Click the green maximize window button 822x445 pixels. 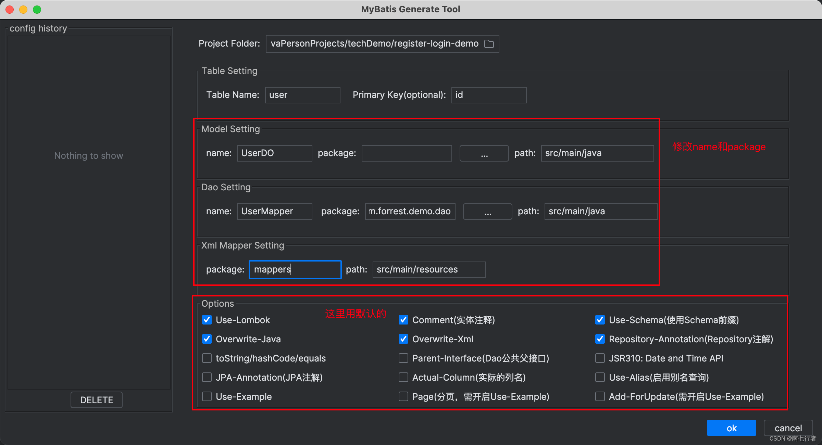37,9
